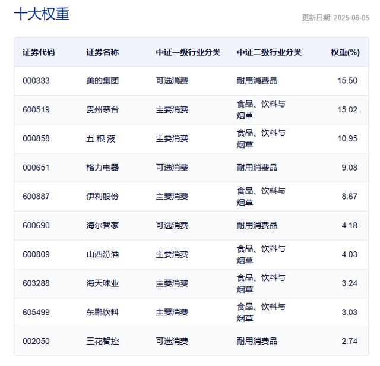The image size is (380, 366).
Task: Click stock code 603288
Action: 36,283
